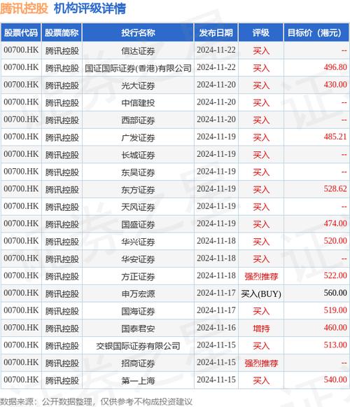This screenshot has width=350, height=407.
Task: Click target price 540.00
Action: (x=335, y=380)
